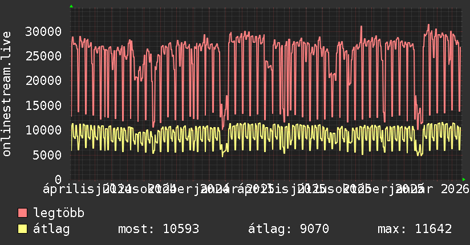This screenshot has height=245, width=470.
Task: Click the átlag: 9070 statistic
Action: coord(289,229)
